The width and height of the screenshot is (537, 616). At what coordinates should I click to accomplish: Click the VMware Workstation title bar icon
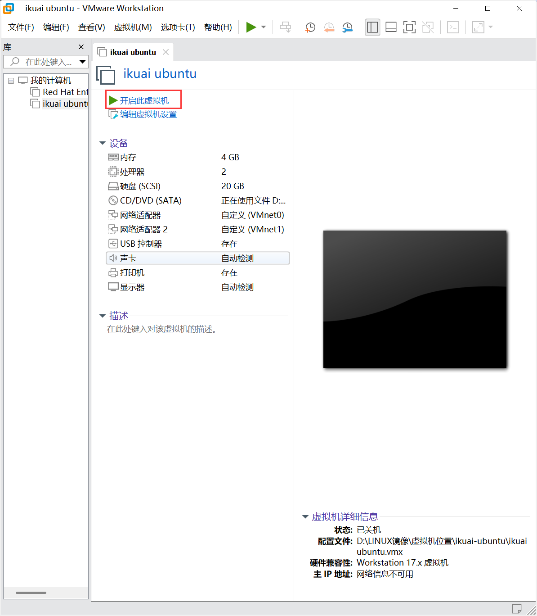(9, 8)
